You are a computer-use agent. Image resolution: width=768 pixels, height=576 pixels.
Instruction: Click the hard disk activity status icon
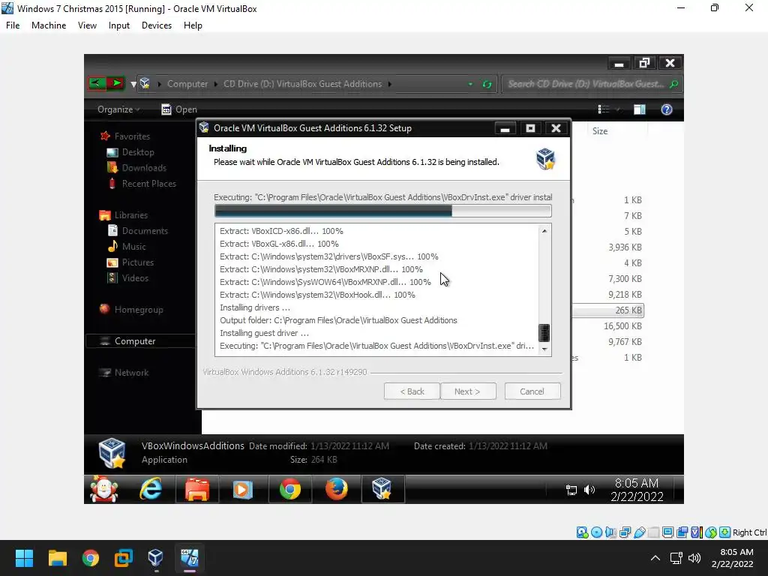[x=582, y=532]
